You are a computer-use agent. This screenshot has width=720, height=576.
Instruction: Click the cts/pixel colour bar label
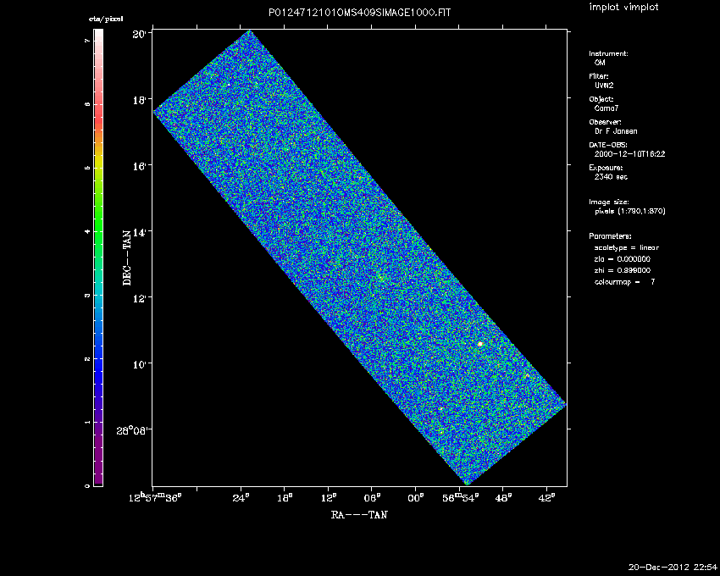coord(99,18)
